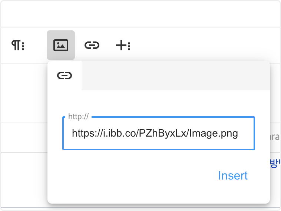Click the empty gray tab strip in popup
Image resolution: width=281 pixels, height=211 pixels.
click(x=175, y=76)
